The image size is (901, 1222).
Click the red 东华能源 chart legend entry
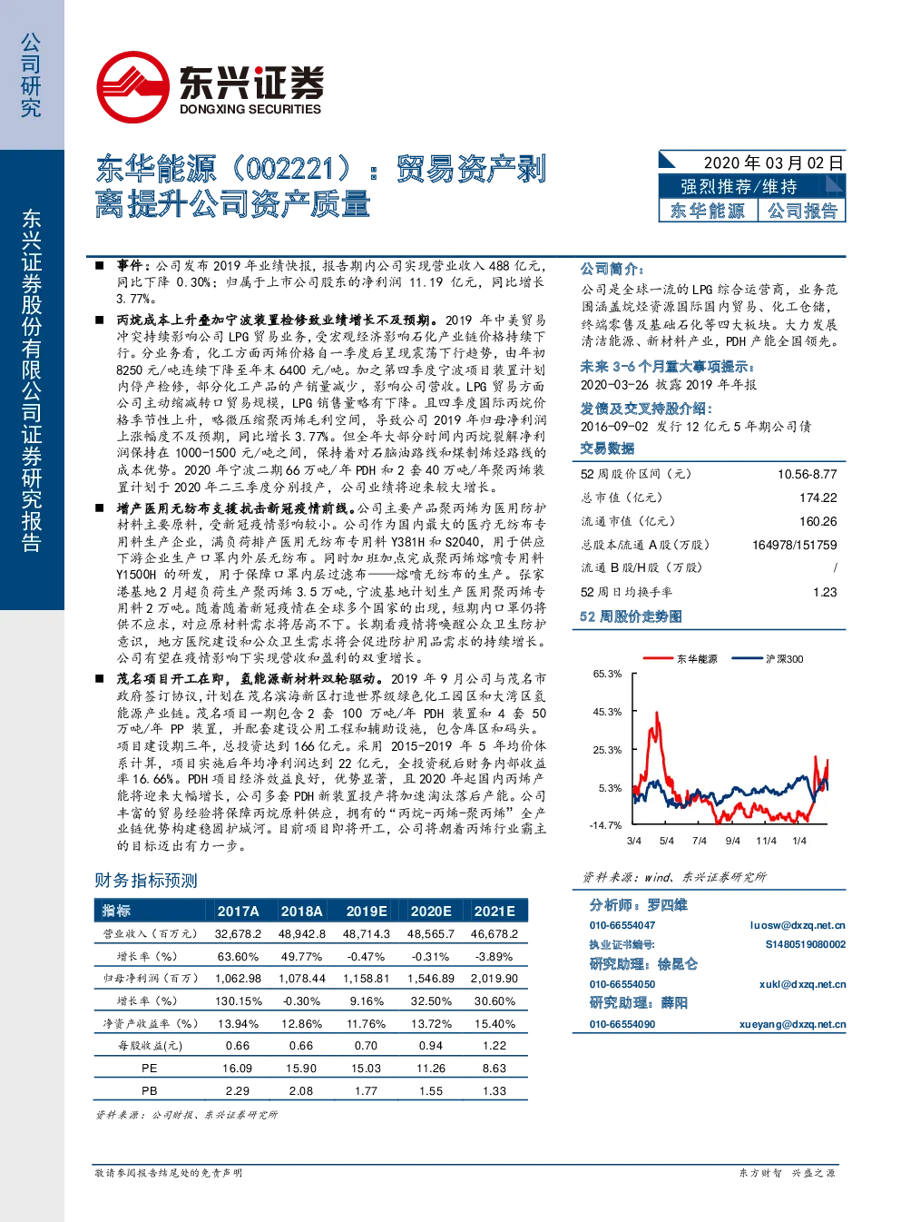(680, 659)
